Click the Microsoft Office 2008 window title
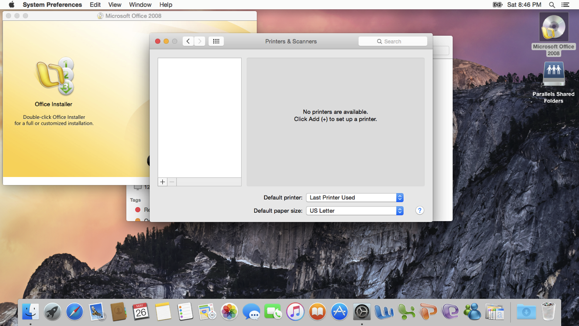Image resolution: width=579 pixels, height=326 pixels. tap(133, 16)
